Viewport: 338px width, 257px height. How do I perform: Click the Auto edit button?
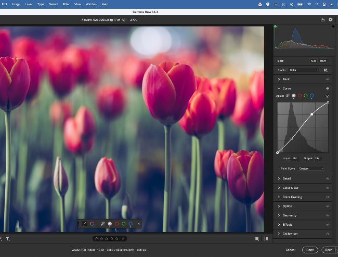313,61
